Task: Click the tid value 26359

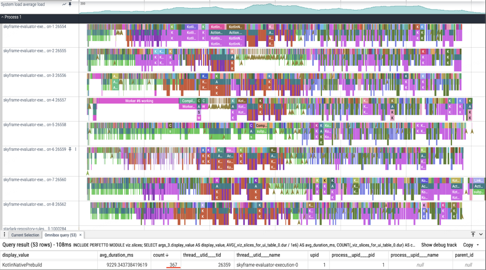Action: point(224,265)
